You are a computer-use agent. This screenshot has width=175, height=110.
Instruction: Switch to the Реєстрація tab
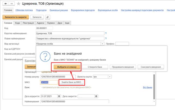28,23
